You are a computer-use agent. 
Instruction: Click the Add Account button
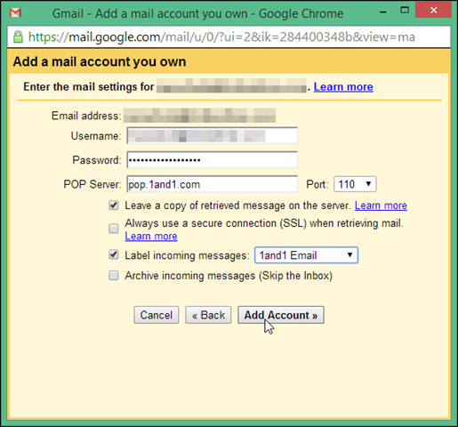pyautogui.click(x=281, y=315)
